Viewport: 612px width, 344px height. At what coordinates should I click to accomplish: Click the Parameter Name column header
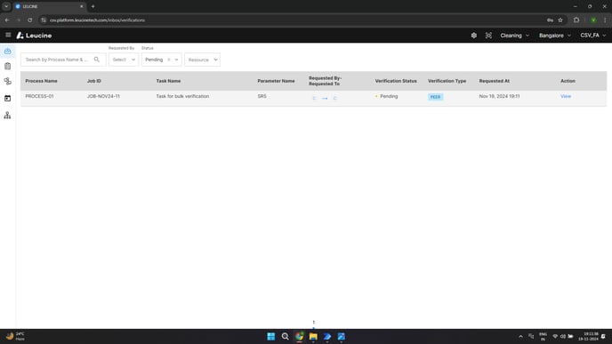coord(276,81)
